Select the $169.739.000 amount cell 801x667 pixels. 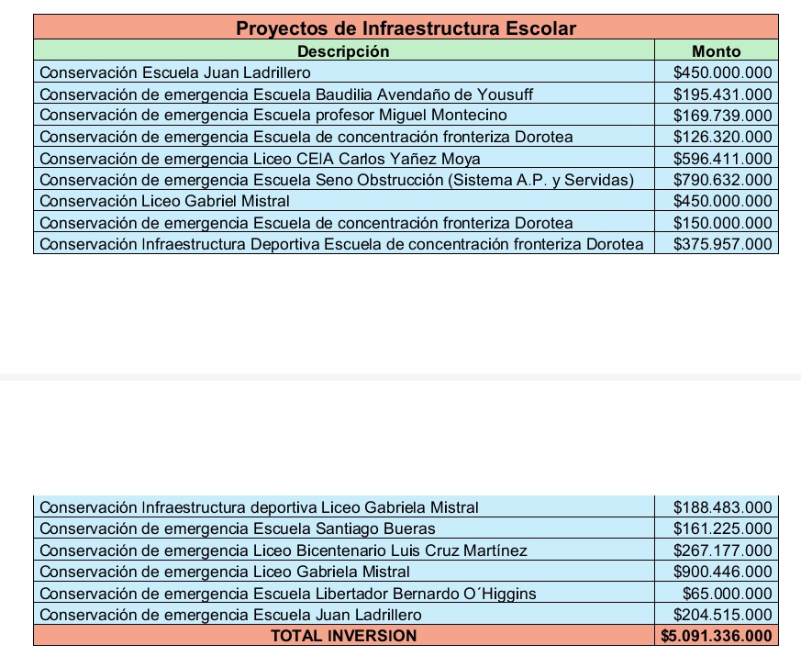[x=722, y=115]
